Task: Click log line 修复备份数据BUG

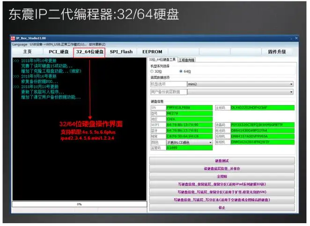Action: (x=39, y=82)
